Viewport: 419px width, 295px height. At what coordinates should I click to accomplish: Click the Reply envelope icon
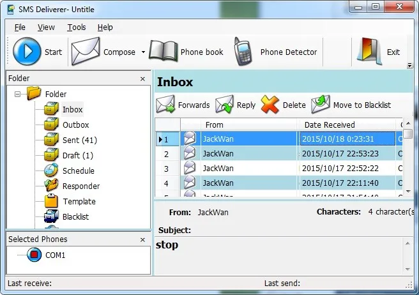pos(224,104)
